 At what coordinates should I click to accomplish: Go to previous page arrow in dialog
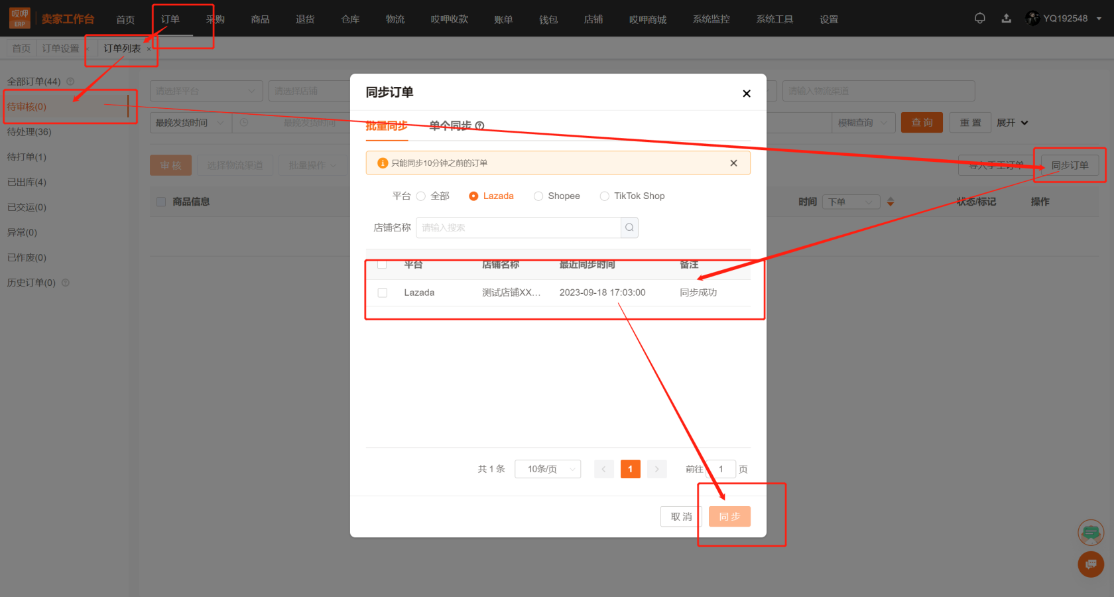[x=603, y=469]
